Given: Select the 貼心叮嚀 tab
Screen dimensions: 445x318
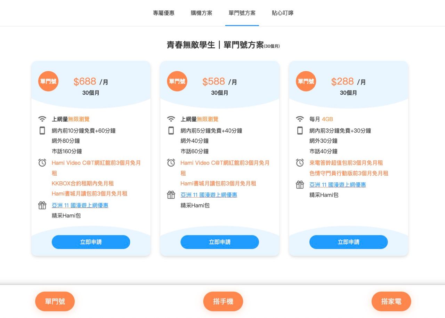Looking at the screenshot, I should click(x=283, y=13).
